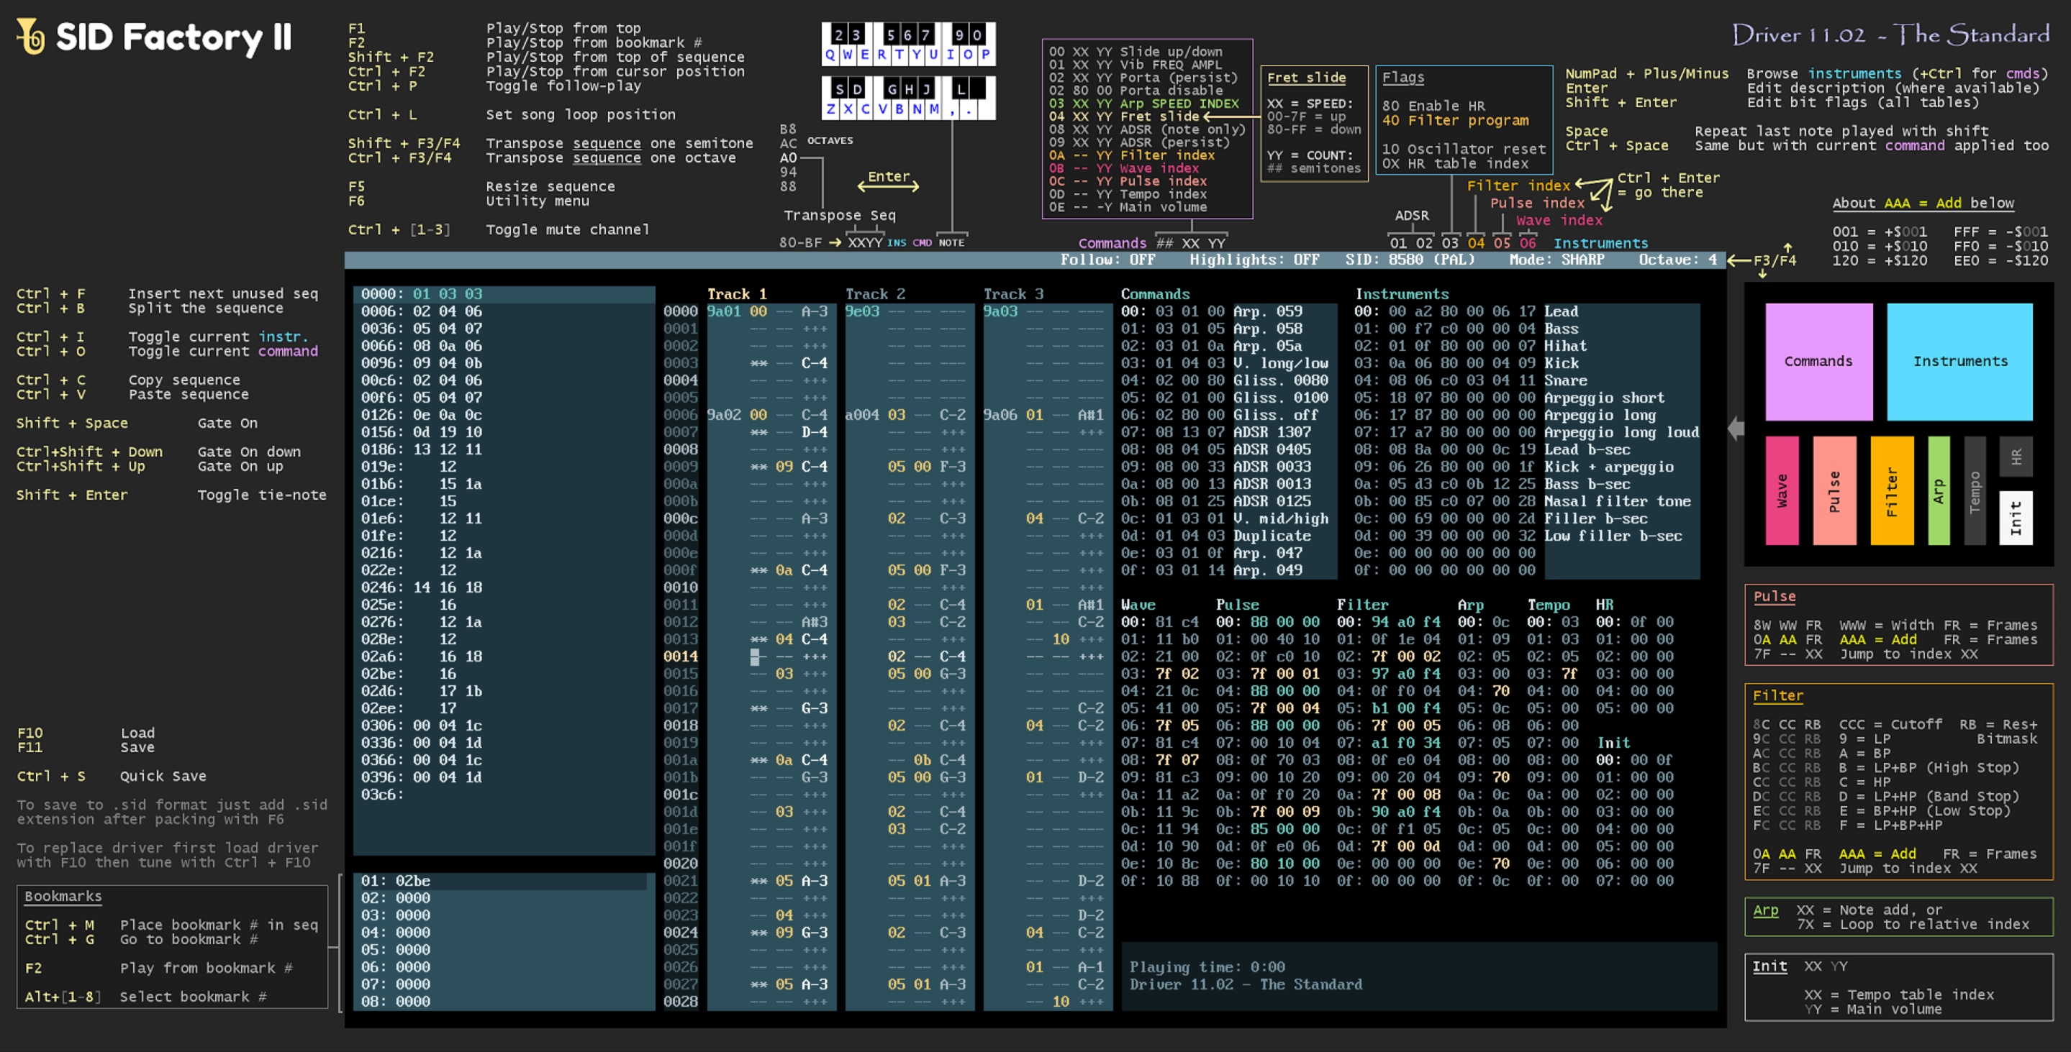Click the Playing time: 0:00 readout

click(x=1207, y=968)
